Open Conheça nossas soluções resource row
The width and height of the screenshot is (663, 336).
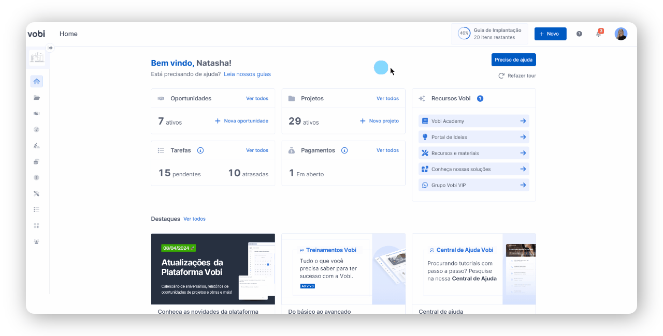474,169
